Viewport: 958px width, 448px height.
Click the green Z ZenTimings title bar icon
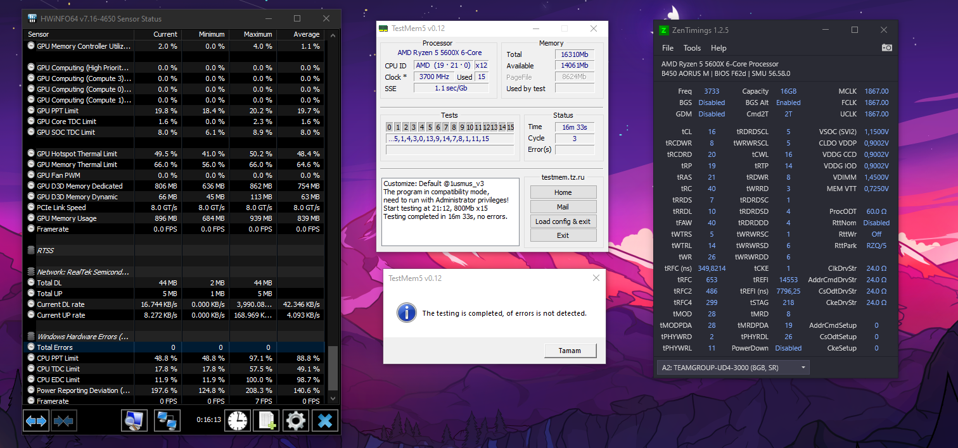[663, 30]
